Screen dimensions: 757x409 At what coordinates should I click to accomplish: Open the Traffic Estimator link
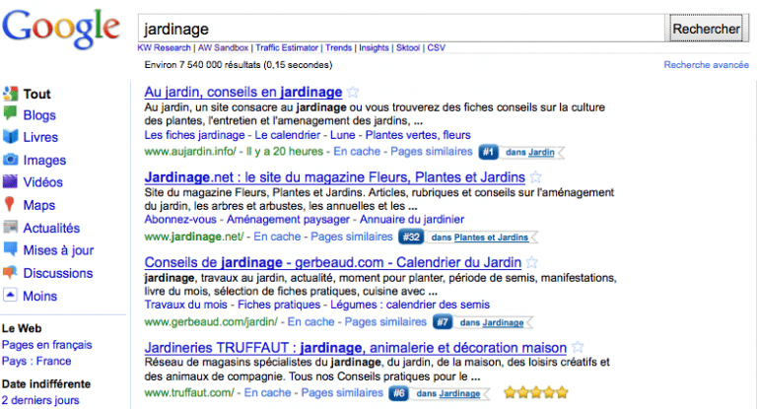click(287, 48)
